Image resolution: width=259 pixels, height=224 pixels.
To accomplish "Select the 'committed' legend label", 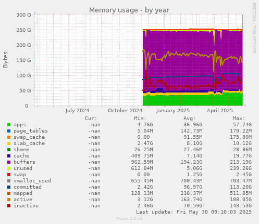I will 28,187.
